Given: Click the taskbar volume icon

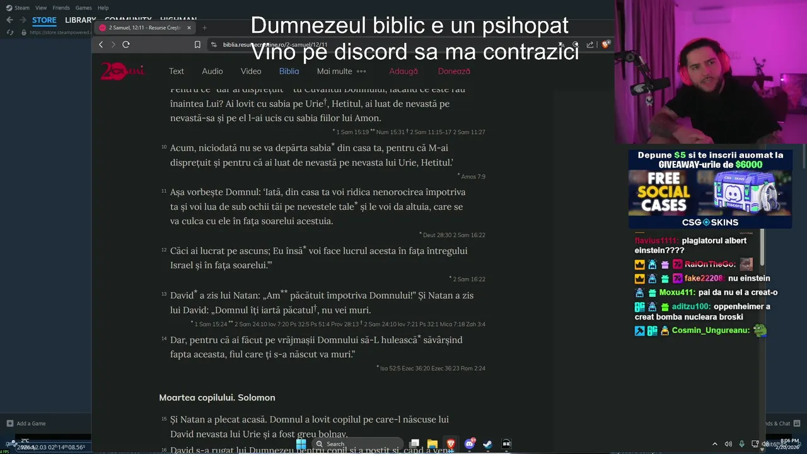Looking at the screenshot, I should tap(728, 444).
